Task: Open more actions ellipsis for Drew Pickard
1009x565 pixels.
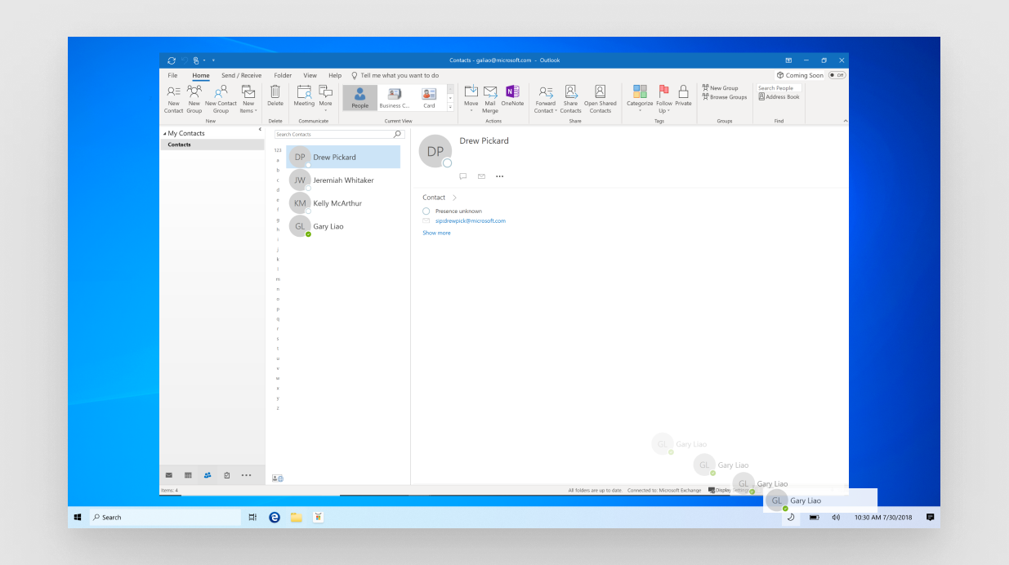Action: 499,176
